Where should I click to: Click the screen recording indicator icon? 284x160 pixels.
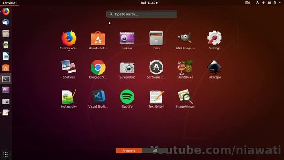click(x=248, y=3)
